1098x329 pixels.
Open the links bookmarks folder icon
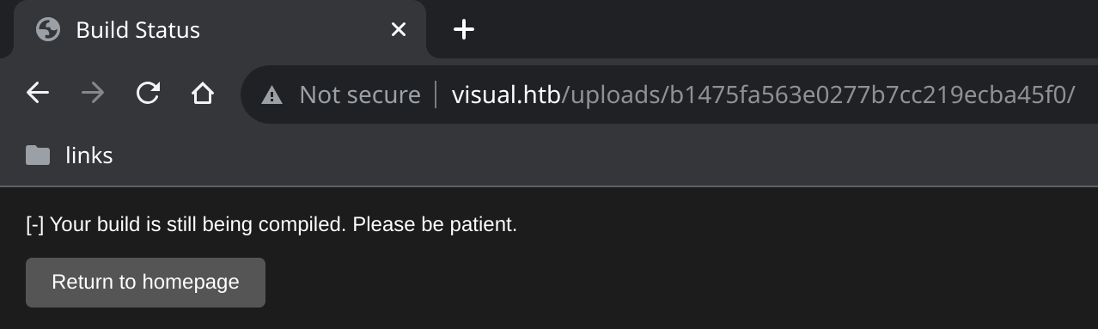[x=38, y=155]
